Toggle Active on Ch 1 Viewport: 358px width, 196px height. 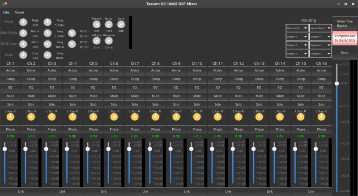pos(10,71)
